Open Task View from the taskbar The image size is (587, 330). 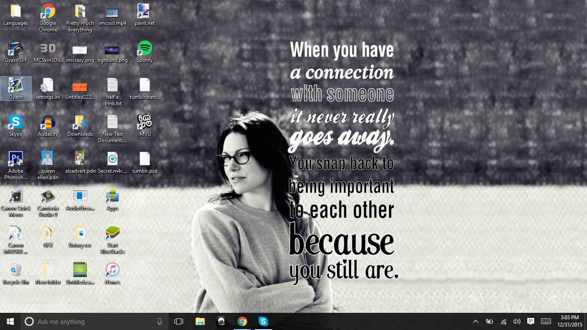[x=179, y=321]
